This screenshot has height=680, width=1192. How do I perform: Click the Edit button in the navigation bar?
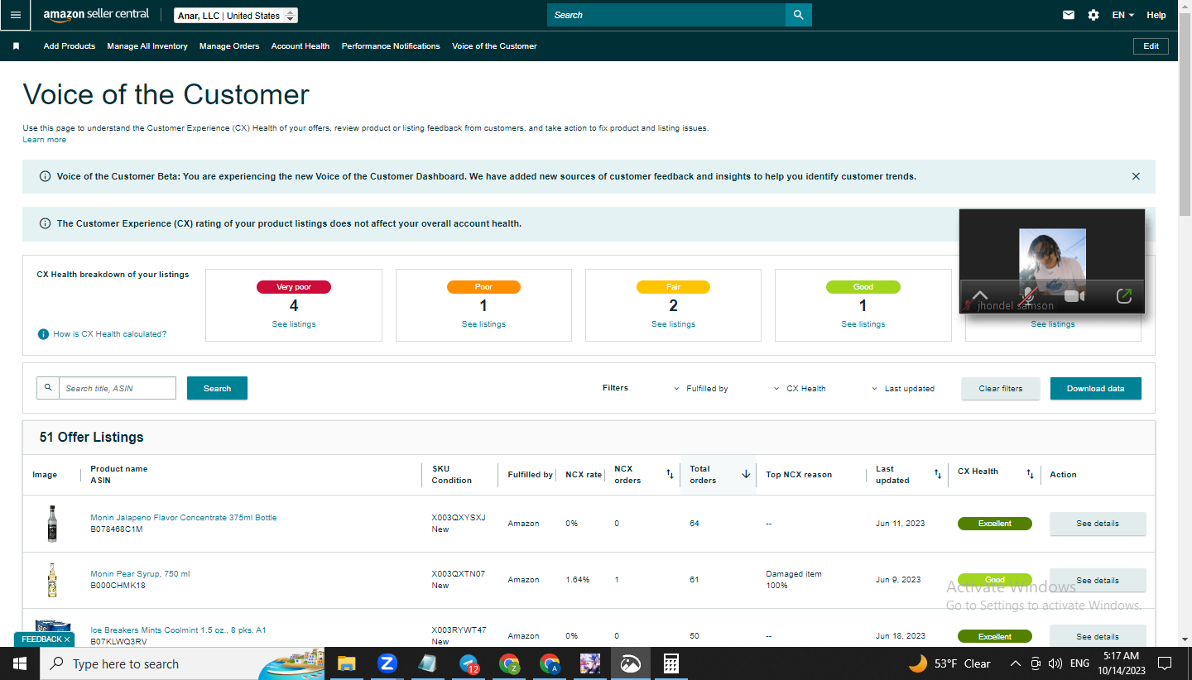[x=1151, y=46]
